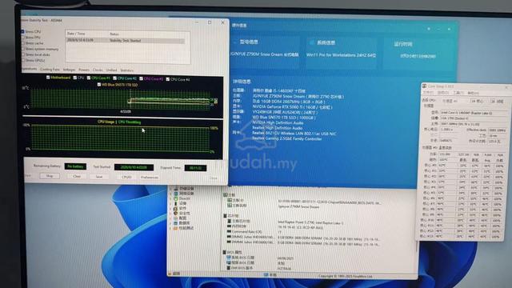This screenshot has width=512, height=288.
Task: Switch to the Statistics tab
Action: point(127,70)
